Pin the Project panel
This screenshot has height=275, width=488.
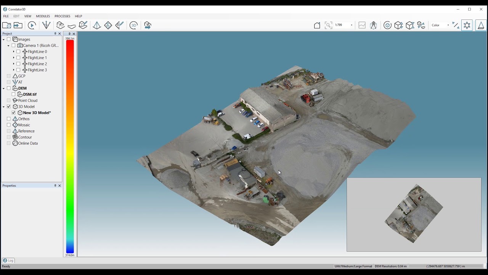tap(55, 34)
